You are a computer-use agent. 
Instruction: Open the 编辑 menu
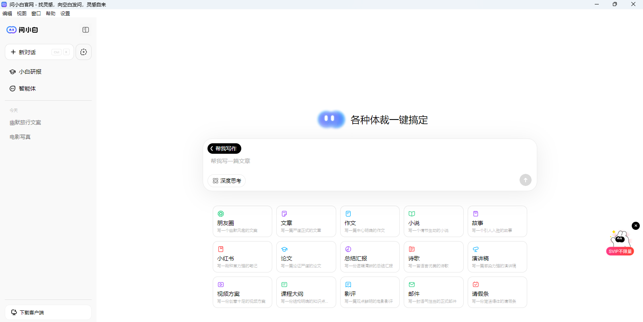coord(7,13)
